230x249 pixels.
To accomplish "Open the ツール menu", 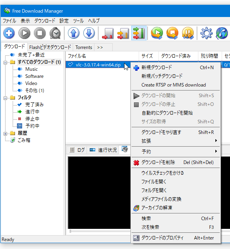I will 78,21.
